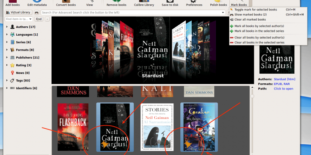Expand the Formats category
The width and height of the screenshot is (311, 155).
pos(7,50)
